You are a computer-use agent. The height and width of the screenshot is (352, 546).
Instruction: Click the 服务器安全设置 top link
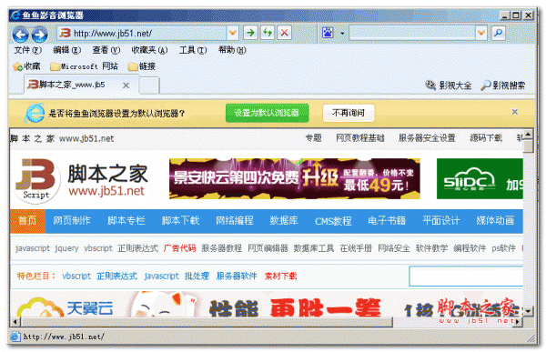[x=427, y=138]
